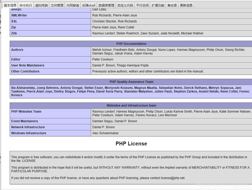Switch to the 基本信息 tab
The width and height of the screenshot is (252, 190).
tap(10, 5)
